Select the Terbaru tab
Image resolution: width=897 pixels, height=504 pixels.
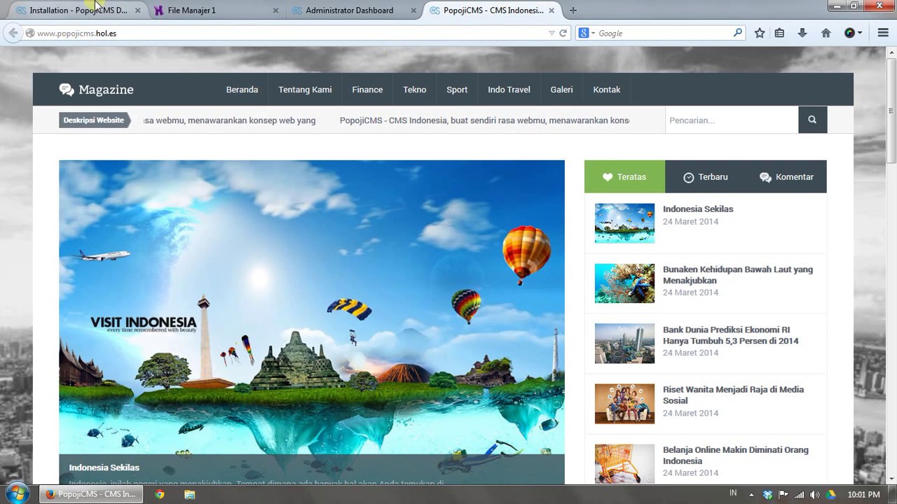(x=706, y=177)
